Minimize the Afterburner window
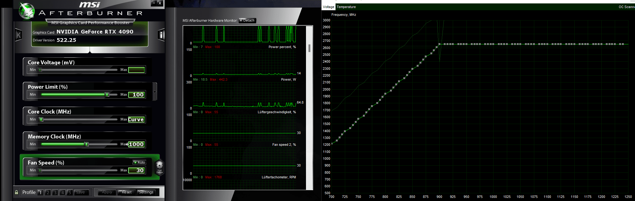 tap(154, 3)
